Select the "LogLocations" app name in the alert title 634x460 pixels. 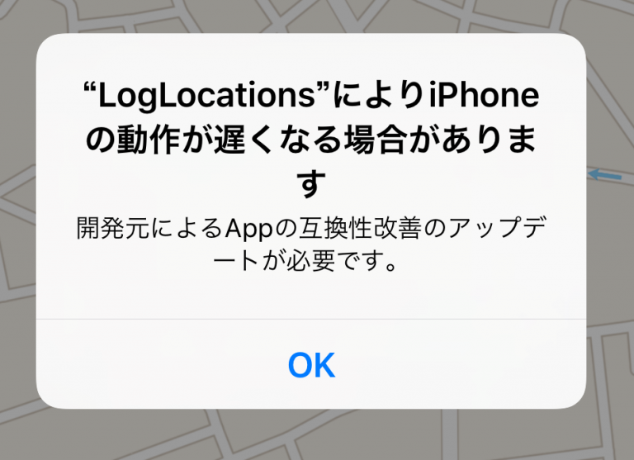206,97
